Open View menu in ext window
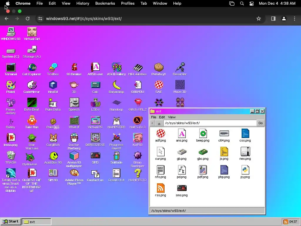 pyautogui.click(x=172, y=117)
